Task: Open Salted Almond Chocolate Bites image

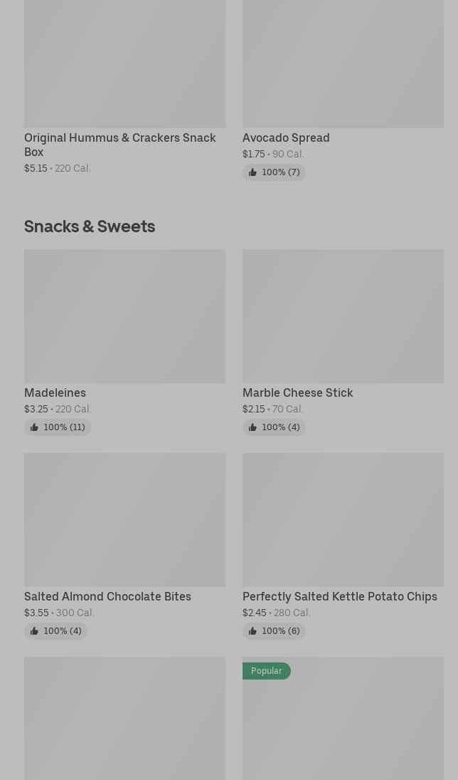Action: click(x=124, y=520)
